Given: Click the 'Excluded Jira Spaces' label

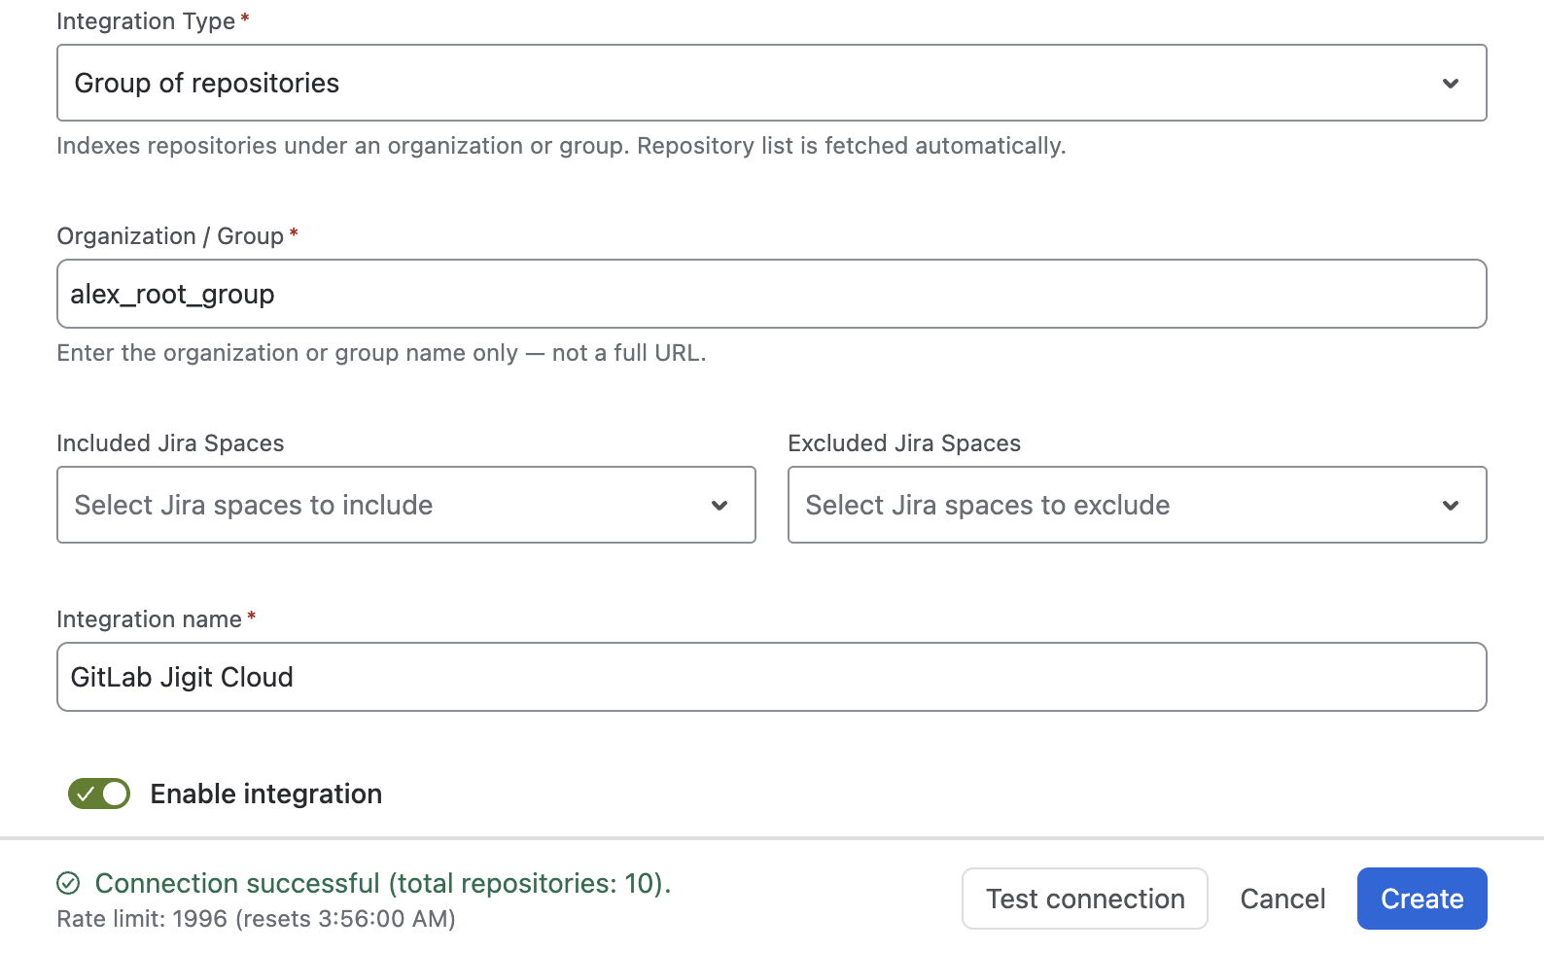Looking at the screenshot, I should tap(904, 443).
